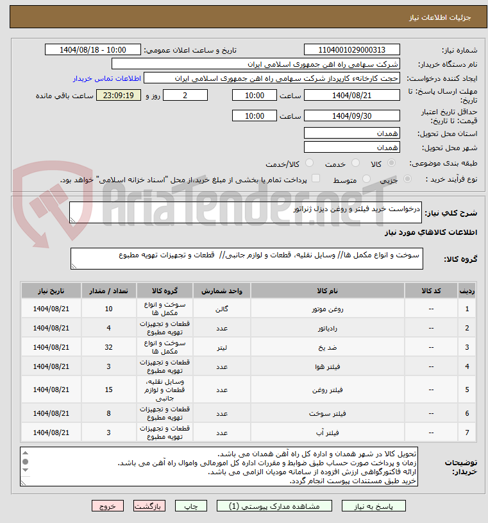Click the استان محل تحویل field
The image size is (488, 523).
[351, 133]
